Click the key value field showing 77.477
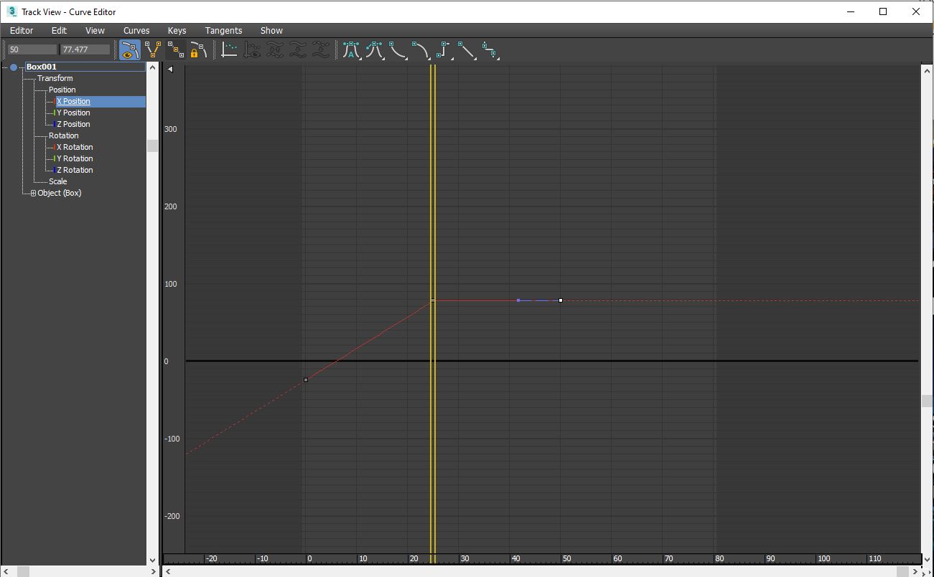The width and height of the screenshot is (934, 577). (x=85, y=49)
